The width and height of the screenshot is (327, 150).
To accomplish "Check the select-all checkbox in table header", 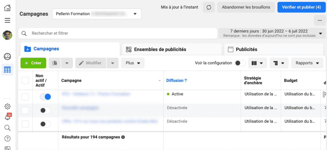I will click(25, 81).
